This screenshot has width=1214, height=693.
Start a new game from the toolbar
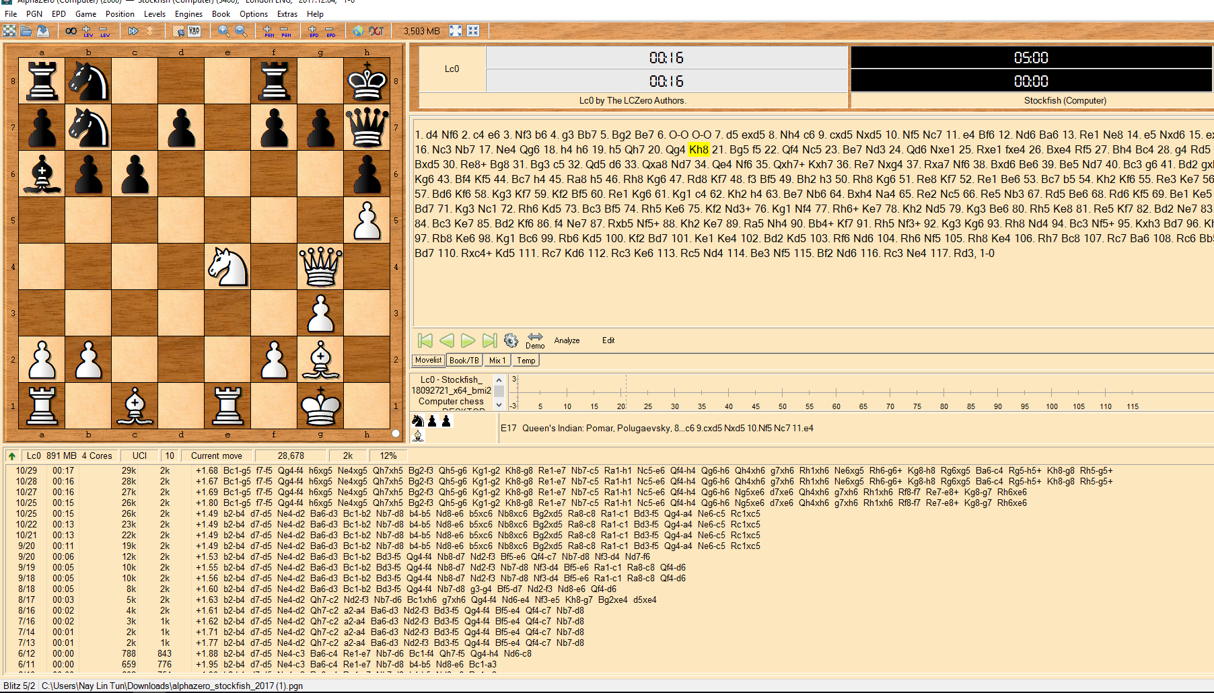pos(9,31)
